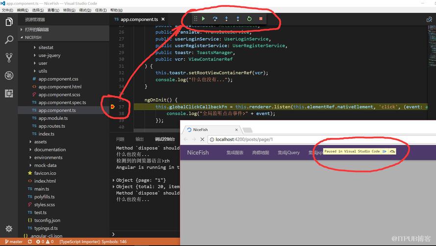Resume script from Paused in Visual Studio Code overlay
Image resolution: width=436 pixels, height=246 pixels.
coord(385,151)
